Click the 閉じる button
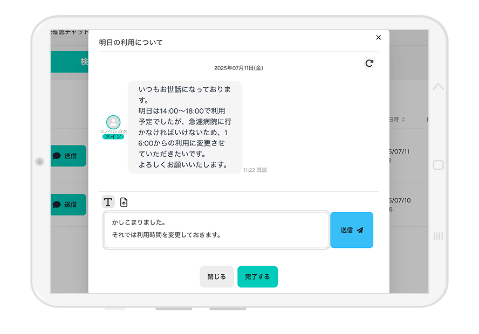 [217, 276]
